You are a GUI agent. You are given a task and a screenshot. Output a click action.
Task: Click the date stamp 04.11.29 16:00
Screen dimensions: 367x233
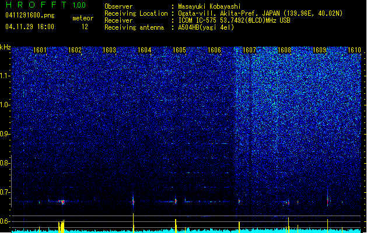coord(30,27)
